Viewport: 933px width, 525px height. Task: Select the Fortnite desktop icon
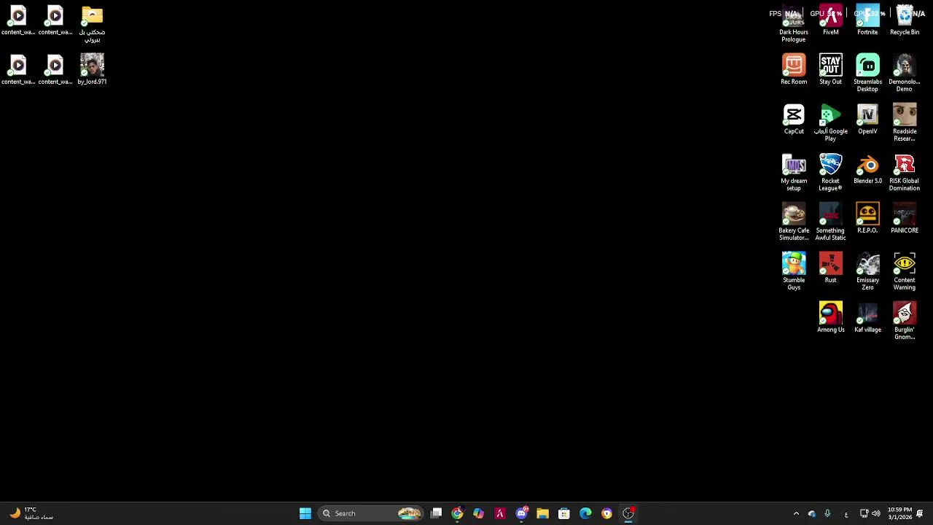pyautogui.click(x=867, y=20)
